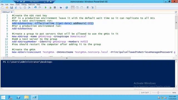This screenshot has height=100, width=178.
Task: Clear the console pane icon
Action: [29, 7]
